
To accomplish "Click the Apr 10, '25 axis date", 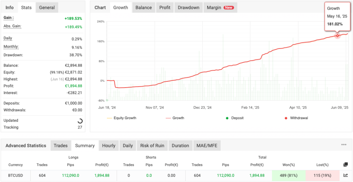I will (x=298, y=107).
